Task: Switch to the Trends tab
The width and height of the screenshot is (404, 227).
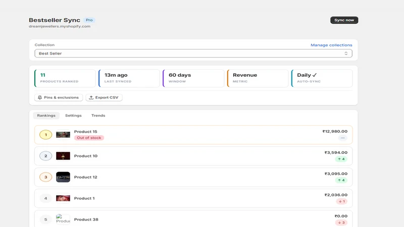Action: [x=98, y=116]
